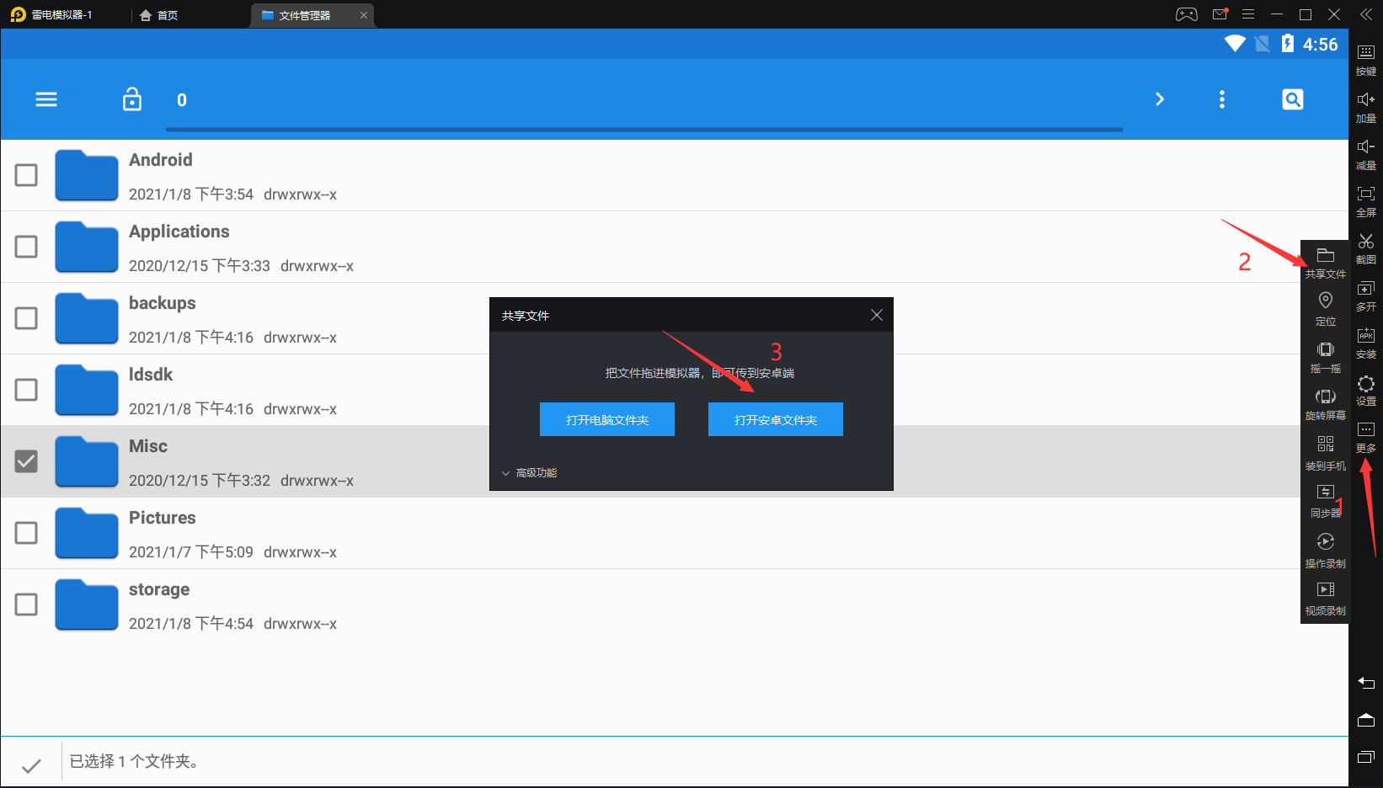This screenshot has height=788, width=1383.
Task: Select the 文件管理器 tab
Action: (x=304, y=15)
